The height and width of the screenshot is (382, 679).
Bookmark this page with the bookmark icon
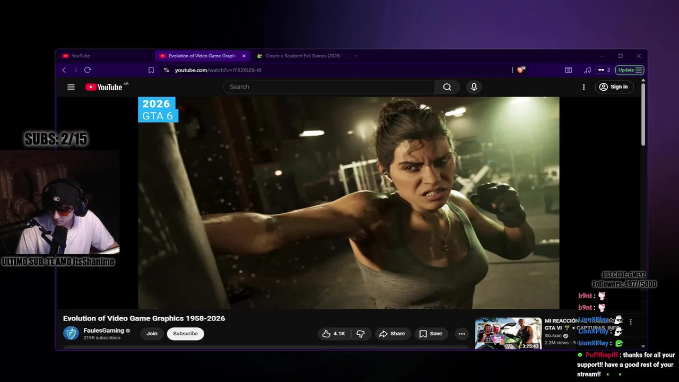[x=151, y=70]
